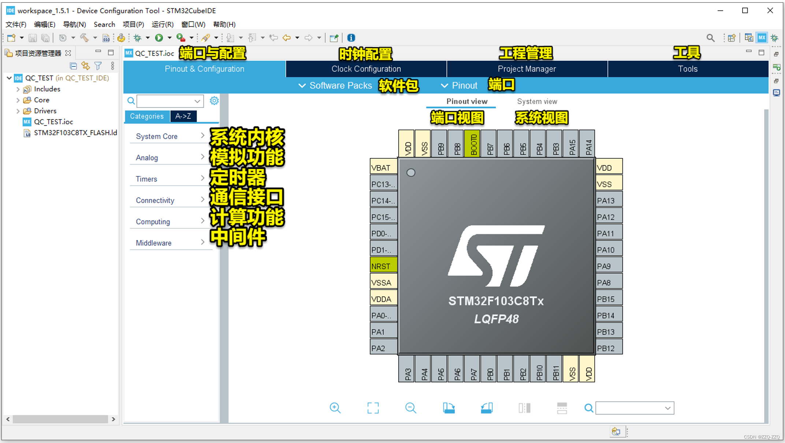Rotate the chip clockwise

(x=449, y=408)
